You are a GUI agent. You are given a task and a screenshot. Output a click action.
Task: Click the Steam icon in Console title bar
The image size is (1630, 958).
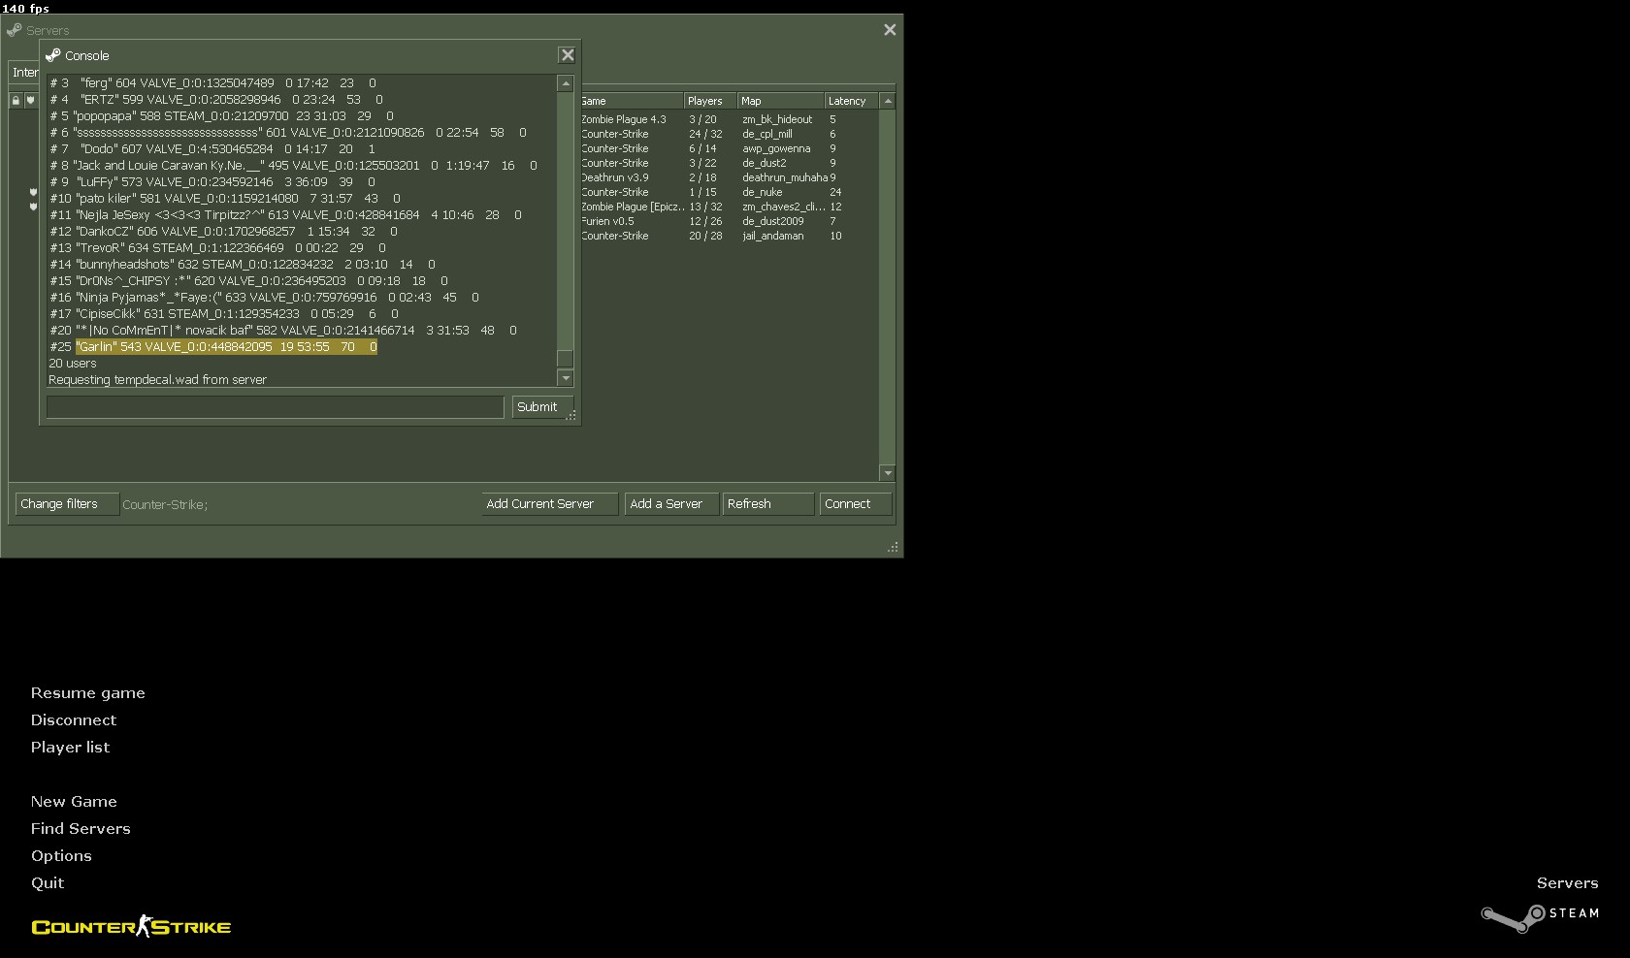point(53,55)
